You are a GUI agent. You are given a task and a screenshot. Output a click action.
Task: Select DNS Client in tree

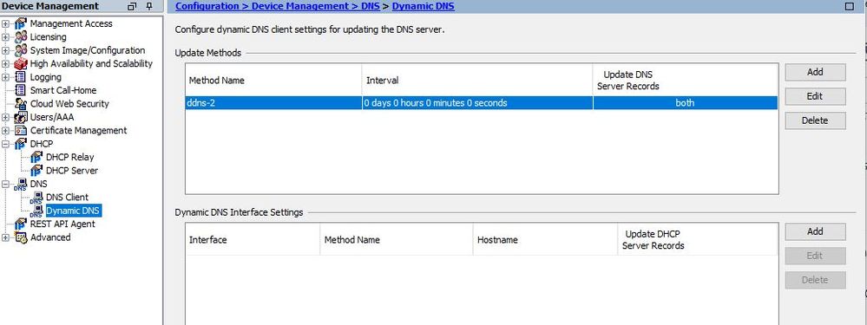point(67,198)
